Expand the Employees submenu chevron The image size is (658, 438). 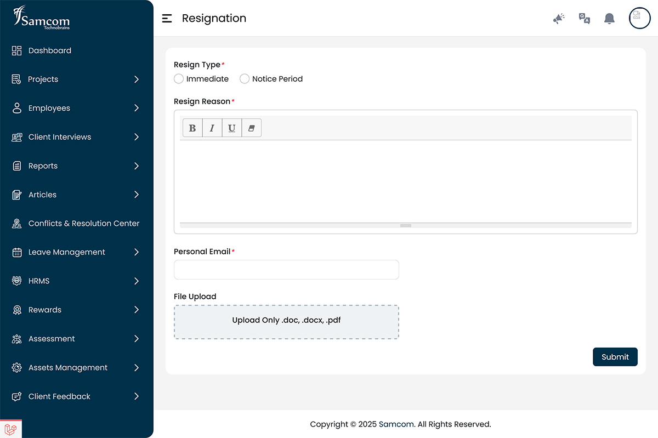[137, 108]
